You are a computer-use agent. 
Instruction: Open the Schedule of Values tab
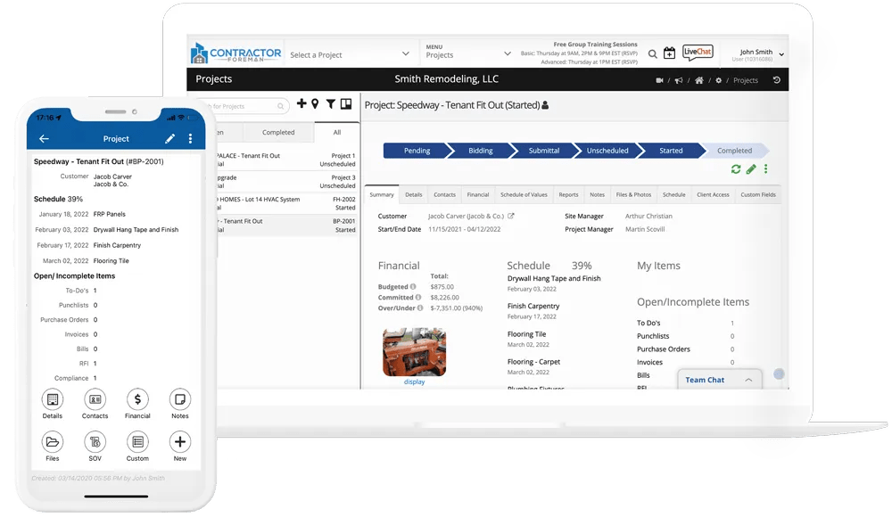coord(524,194)
